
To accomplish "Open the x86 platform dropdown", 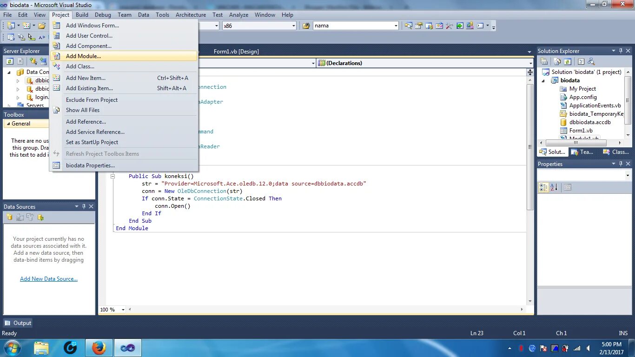I will point(293,26).
